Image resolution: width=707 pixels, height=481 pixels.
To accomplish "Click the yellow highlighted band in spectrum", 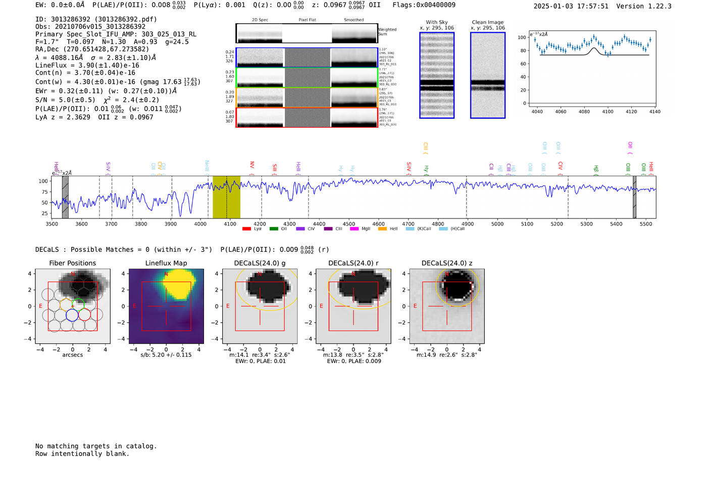I will tap(226, 197).
